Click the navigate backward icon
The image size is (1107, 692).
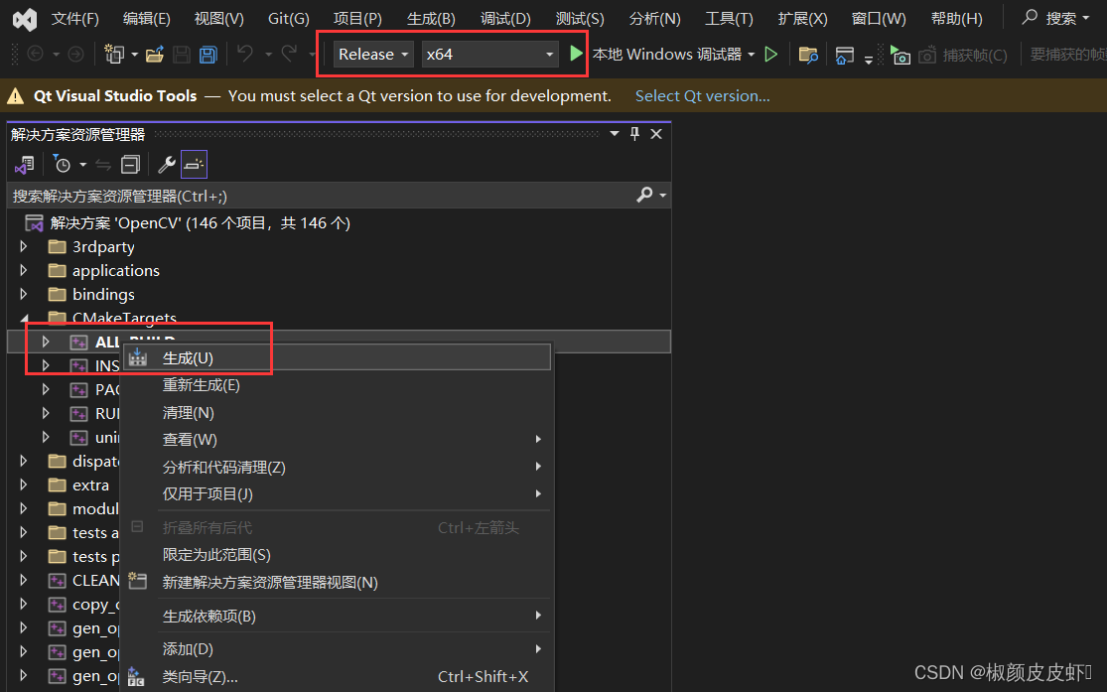point(36,54)
